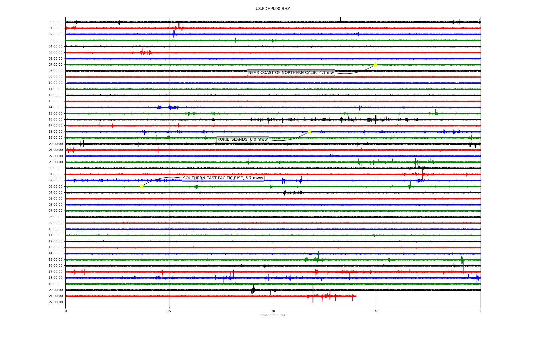Select the NEAR COAST OF NORTHERN CALIF. 4.1 mw annotation

tap(291, 73)
